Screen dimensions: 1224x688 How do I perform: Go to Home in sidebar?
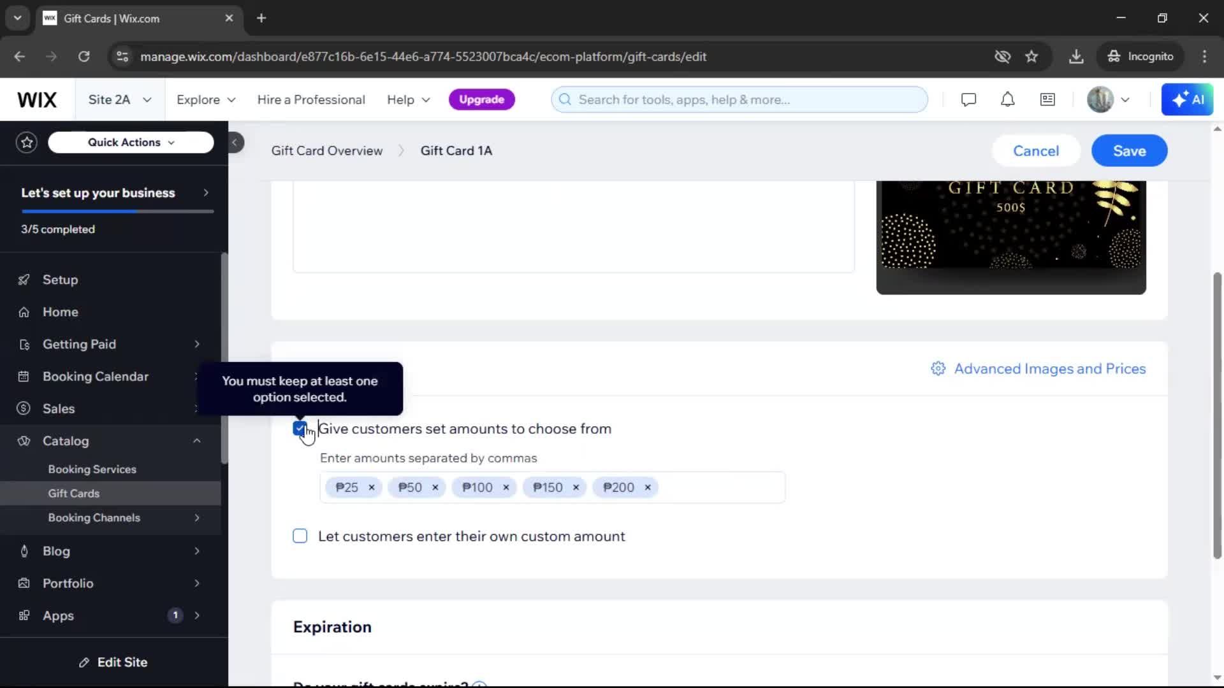tap(61, 312)
